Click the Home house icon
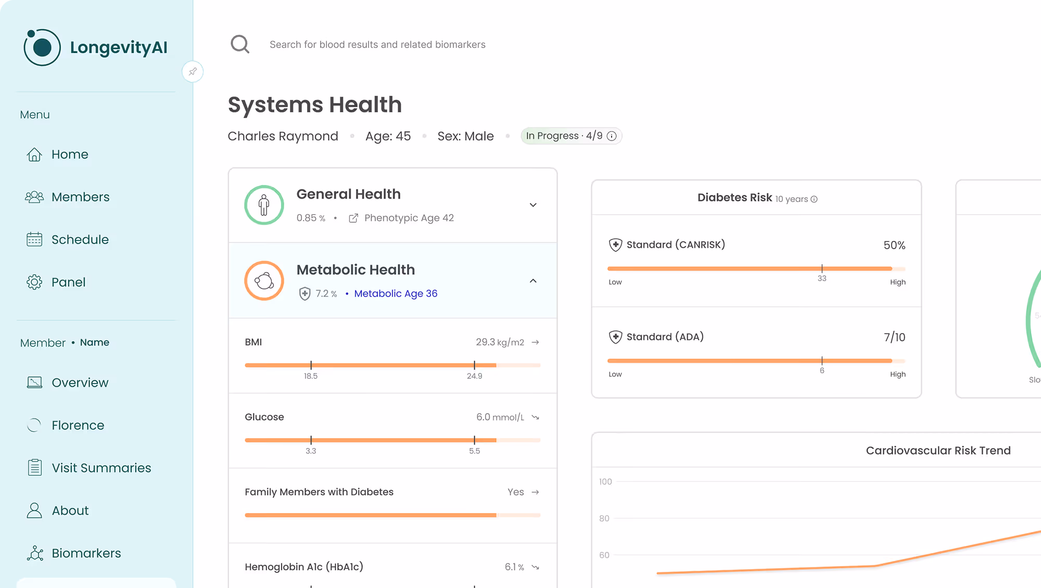Screen dimensions: 1041x588 click(x=34, y=155)
